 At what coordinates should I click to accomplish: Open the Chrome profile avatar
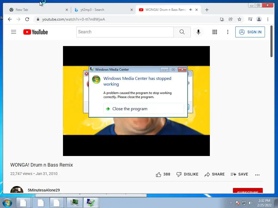[x=259, y=19]
